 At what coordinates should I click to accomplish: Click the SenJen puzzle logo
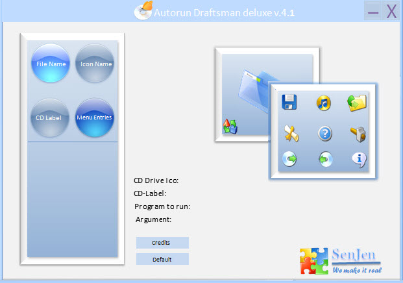coord(314,261)
